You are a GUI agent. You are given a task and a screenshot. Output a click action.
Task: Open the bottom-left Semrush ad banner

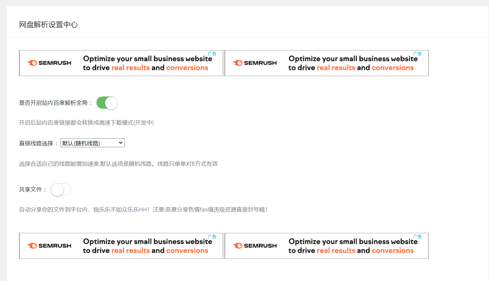point(121,246)
